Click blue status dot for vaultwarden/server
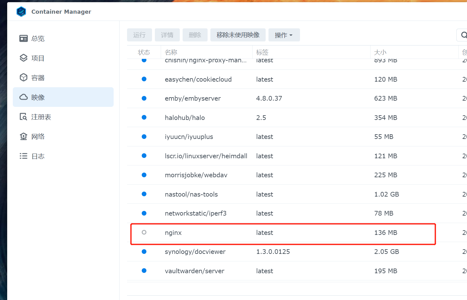 pyautogui.click(x=144, y=270)
